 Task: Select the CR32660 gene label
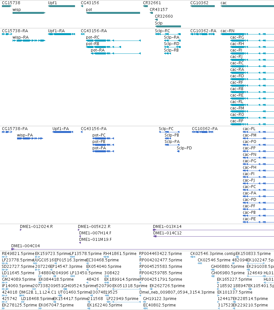click(x=164, y=16)
